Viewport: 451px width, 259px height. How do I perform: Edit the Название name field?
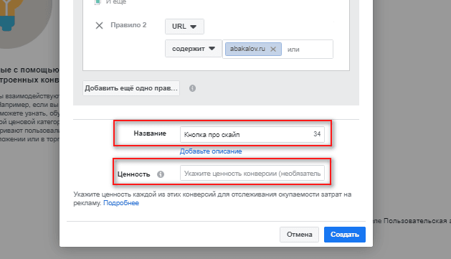click(x=252, y=134)
